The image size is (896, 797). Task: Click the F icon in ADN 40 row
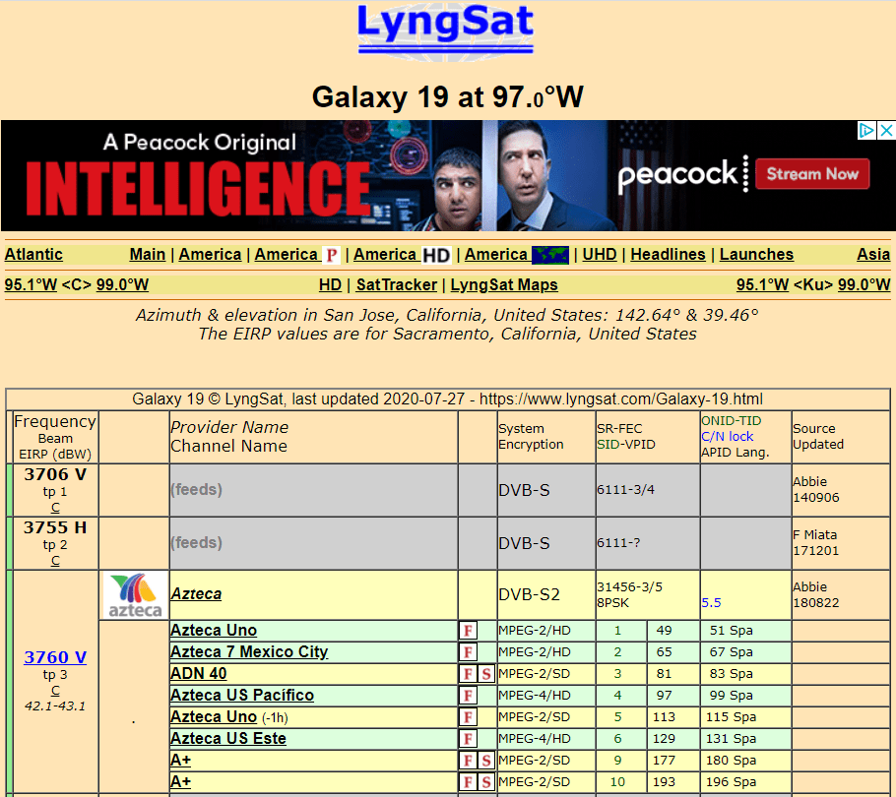tap(468, 674)
